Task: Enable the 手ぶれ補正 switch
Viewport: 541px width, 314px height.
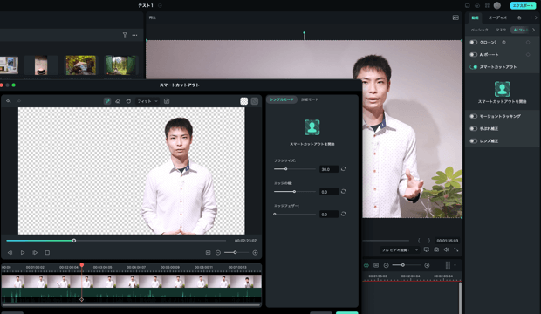Action: (x=473, y=129)
